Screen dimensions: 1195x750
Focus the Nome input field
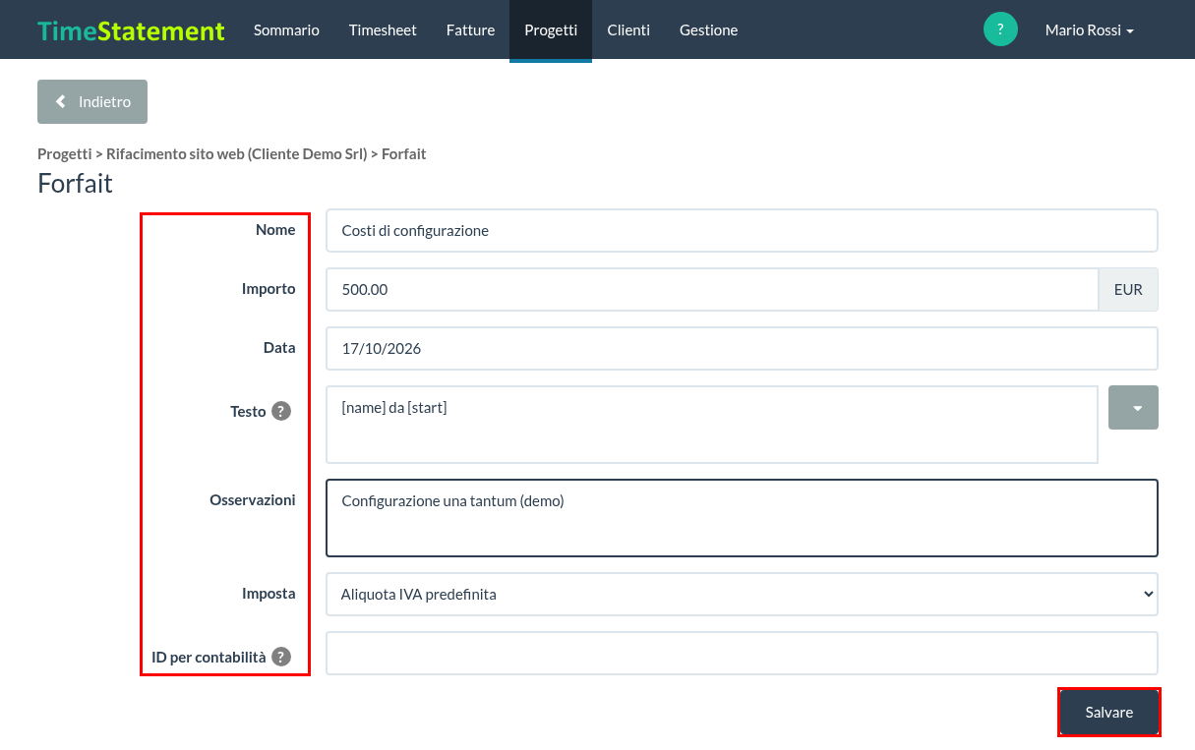click(x=742, y=230)
